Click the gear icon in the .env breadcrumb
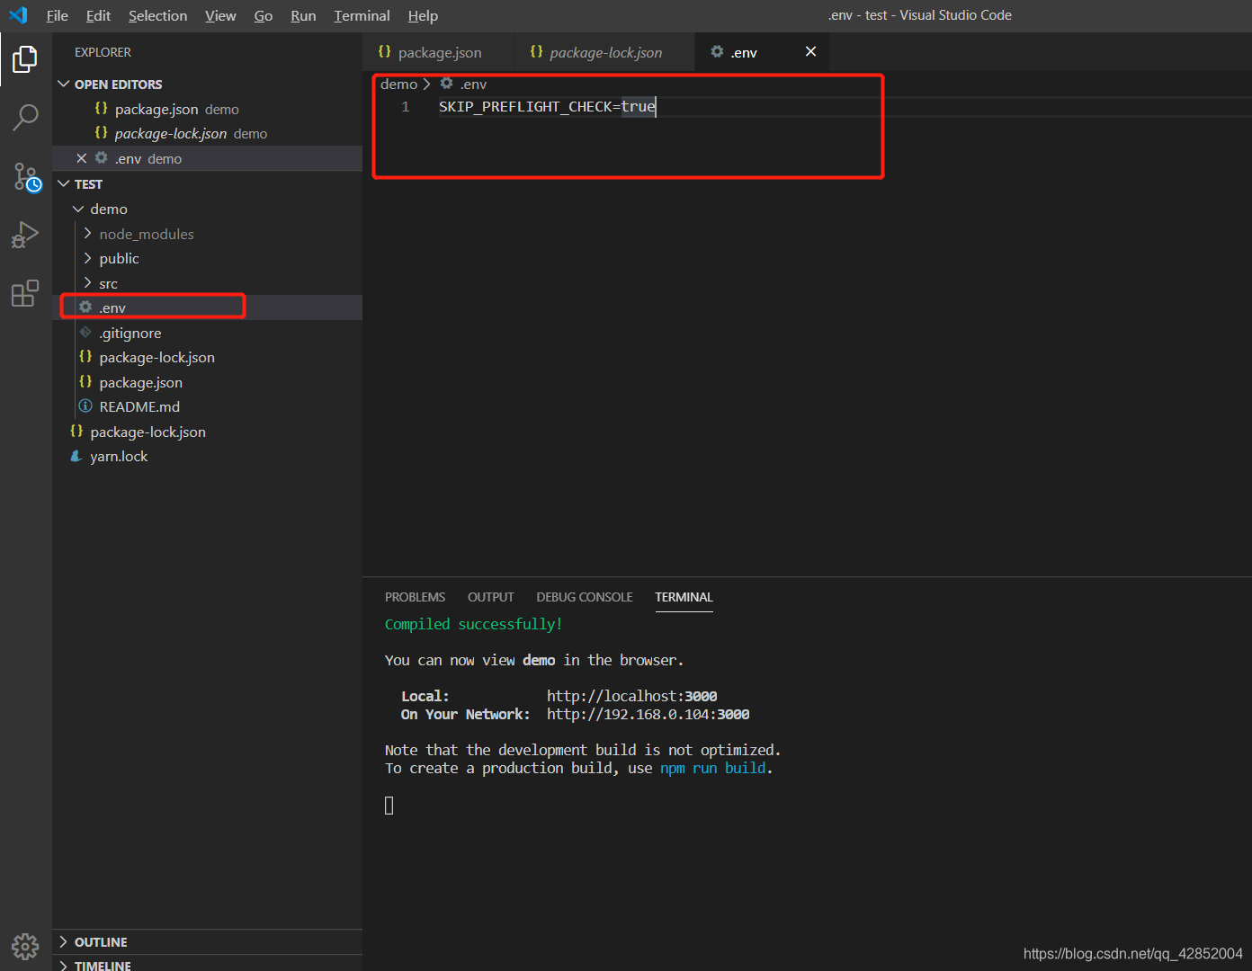The height and width of the screenshot is (971, 1252). (x=446, y=83)
